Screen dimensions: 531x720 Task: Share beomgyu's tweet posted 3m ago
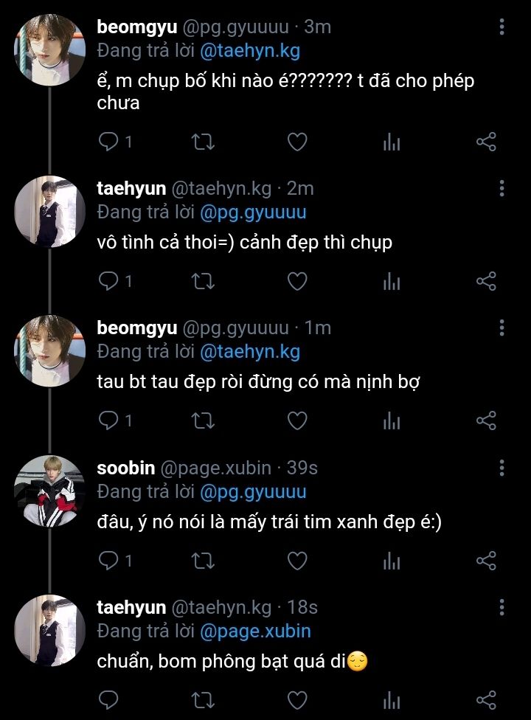pos(486,142)
